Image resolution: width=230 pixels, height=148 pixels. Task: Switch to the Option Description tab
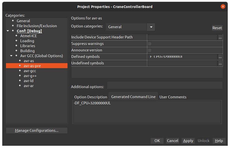coord(90,97)
